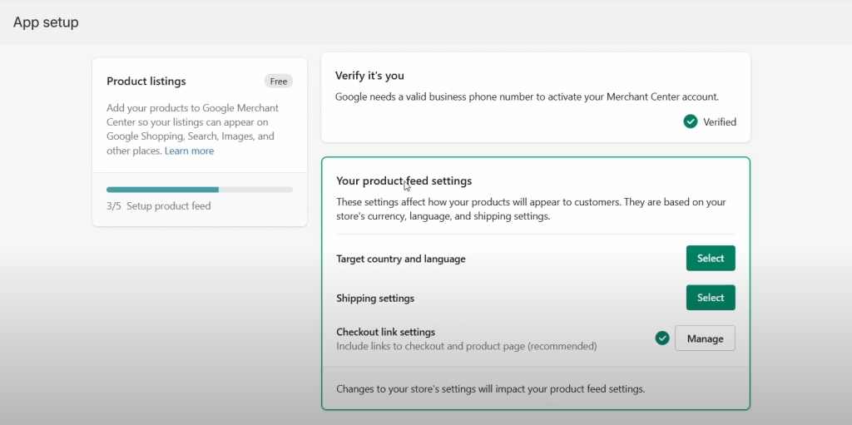Click the green Verified checkmark icon
Viewport: 852px width, 425px height.
tap(690, 121)
